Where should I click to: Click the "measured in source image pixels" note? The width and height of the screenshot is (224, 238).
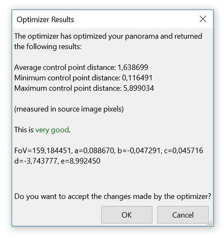(x=69, y=109)
